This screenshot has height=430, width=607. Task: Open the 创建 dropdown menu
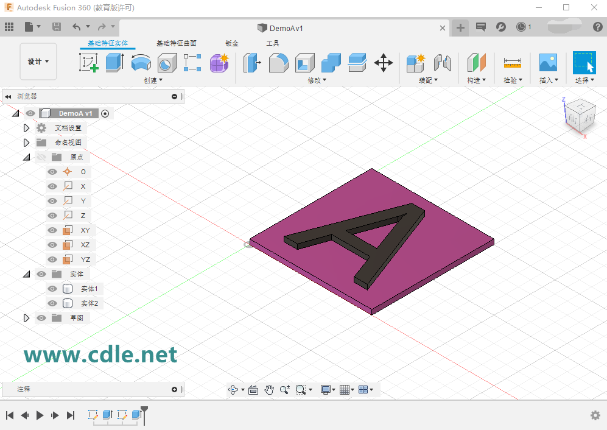(x=153, y=80)
